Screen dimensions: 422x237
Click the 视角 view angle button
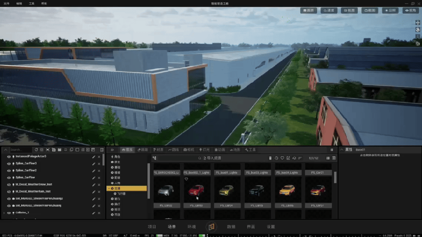click(411, 11)
